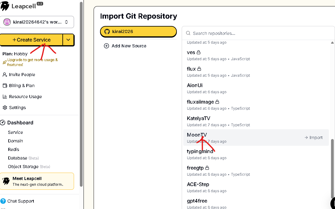Open the Billing & Plan page
The image size is (335, 209).
(22, 86)
